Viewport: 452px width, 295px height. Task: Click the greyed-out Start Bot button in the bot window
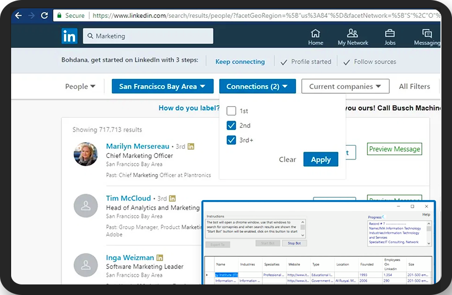(268, 243)
